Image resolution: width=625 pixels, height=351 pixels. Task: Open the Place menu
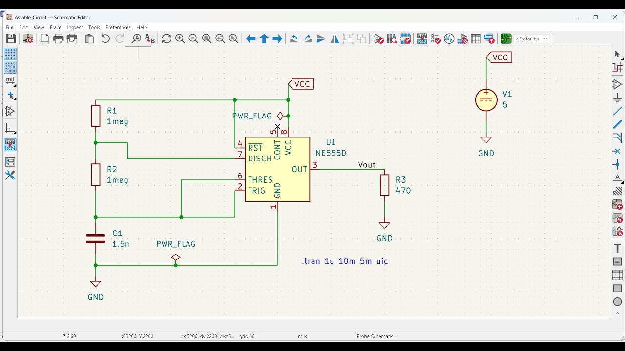click(56, 27)
